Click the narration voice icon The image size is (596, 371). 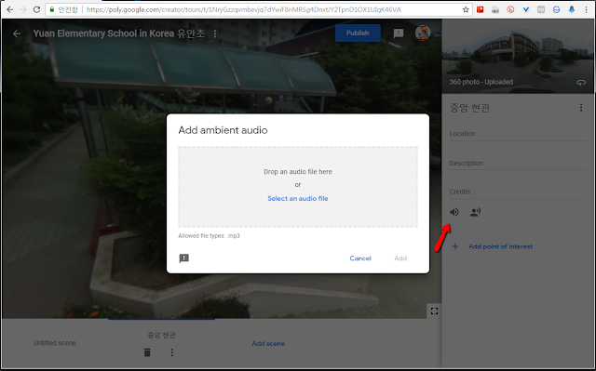pos(475,212)
